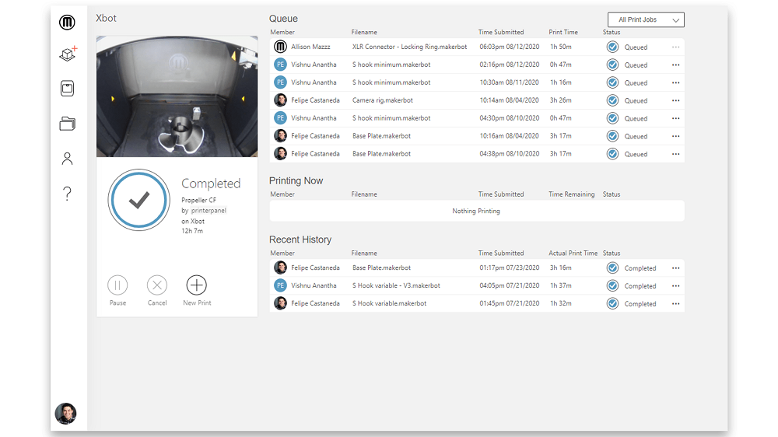Click the Queued status icon for the 04:38pm Base Plate
The width and height of the screenshot is (778, 437).
pyautogui.click(x=613, y=154)
